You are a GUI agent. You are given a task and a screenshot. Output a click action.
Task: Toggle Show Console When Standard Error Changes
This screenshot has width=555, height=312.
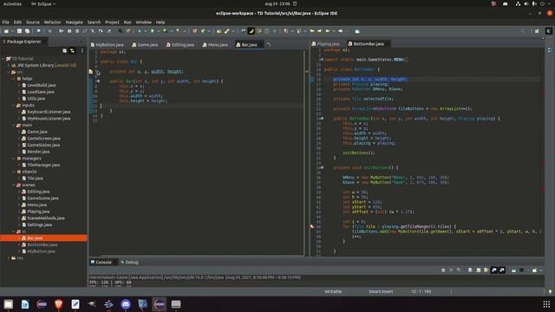click(502, 270)
